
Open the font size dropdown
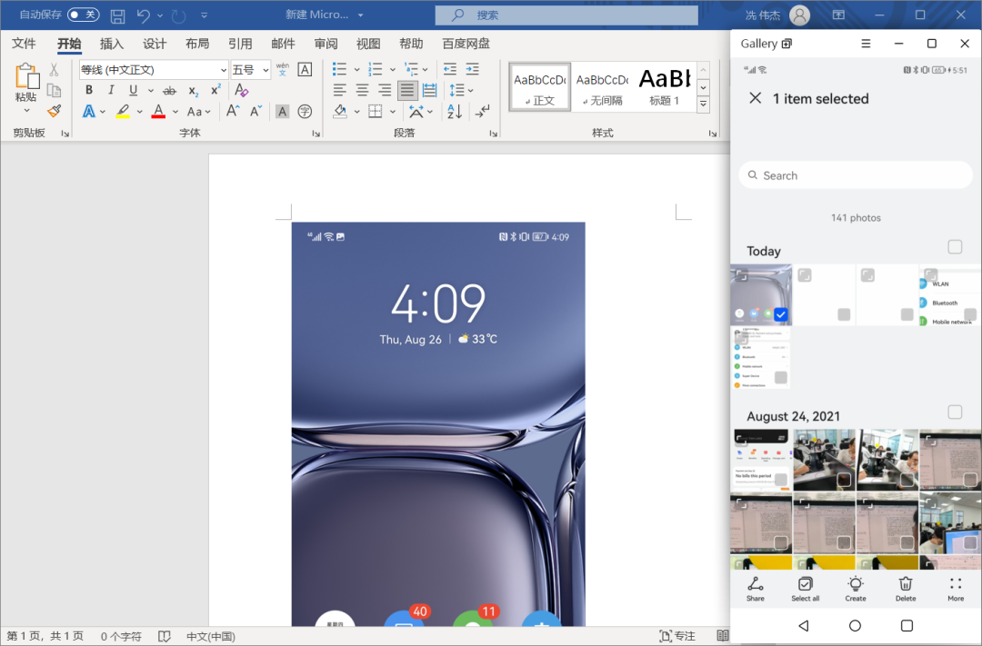(x=266, y=69)
